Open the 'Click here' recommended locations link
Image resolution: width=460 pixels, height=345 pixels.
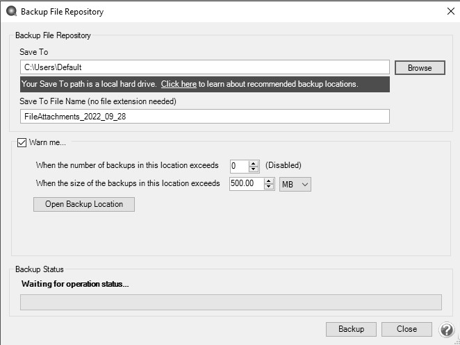(179, 84)
